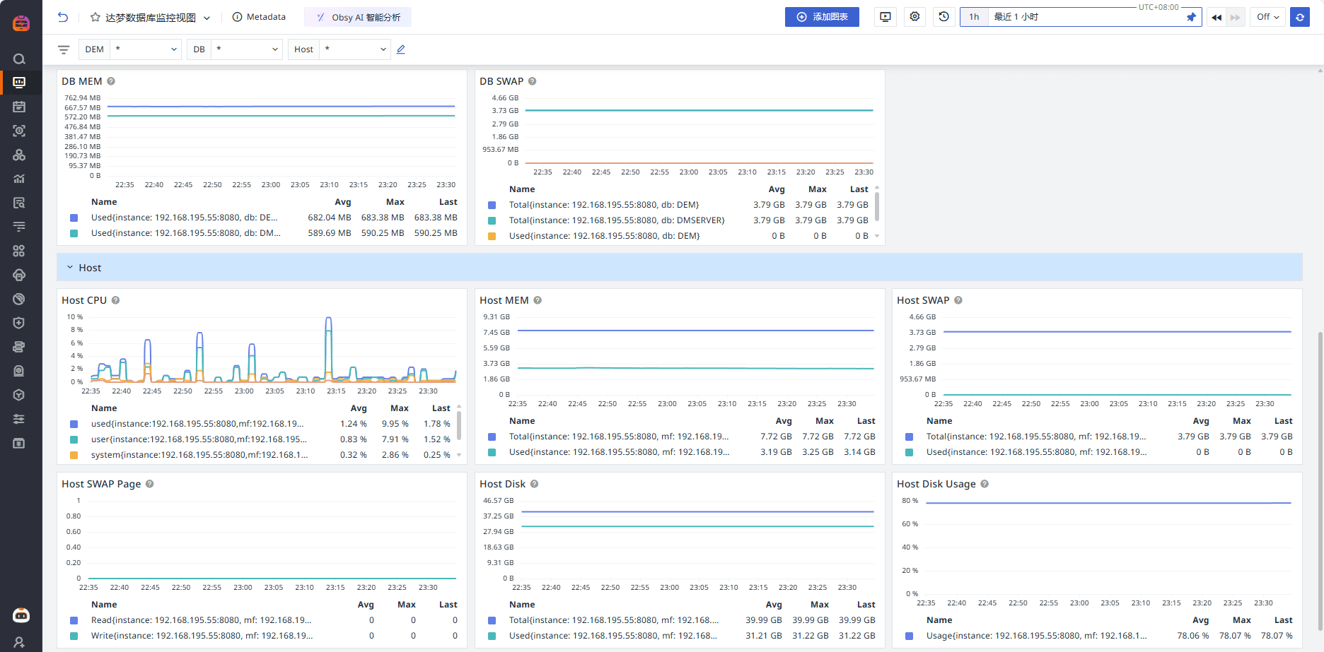Show help for DB MEM panel
This screenshot has width=1324, height=652.
[111, 81]
